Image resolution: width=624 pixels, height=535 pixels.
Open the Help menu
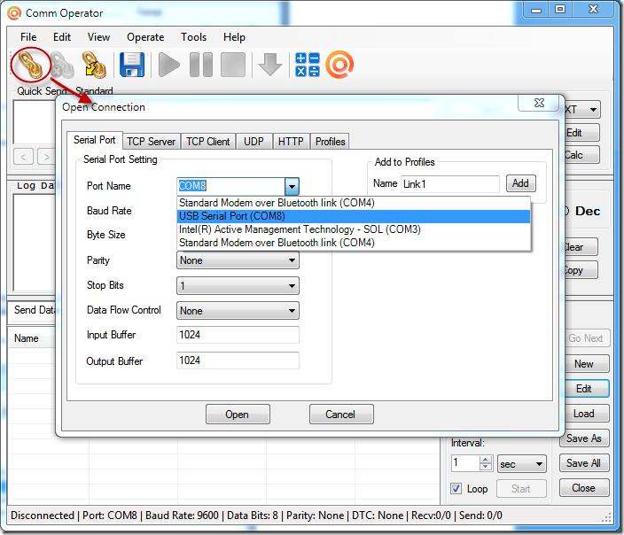(x=234, y=37)
